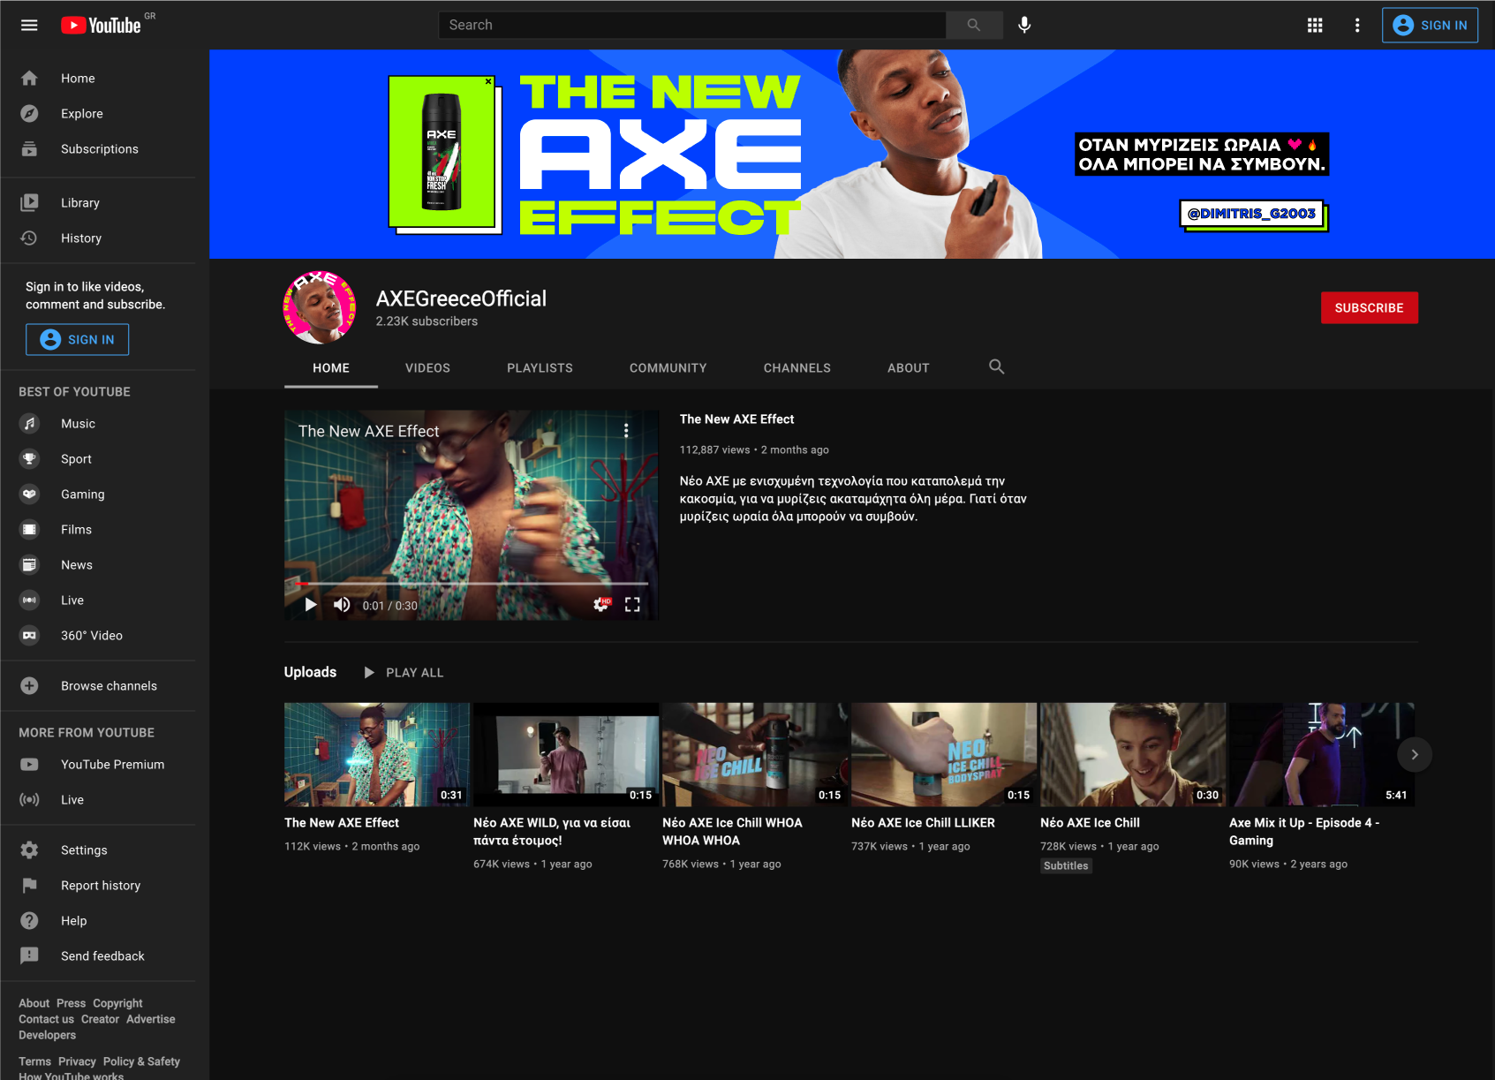This screenshot has width=1495, height=1080.
Task: Open the Policy & Safety footer link
Action: (141, 1061)
